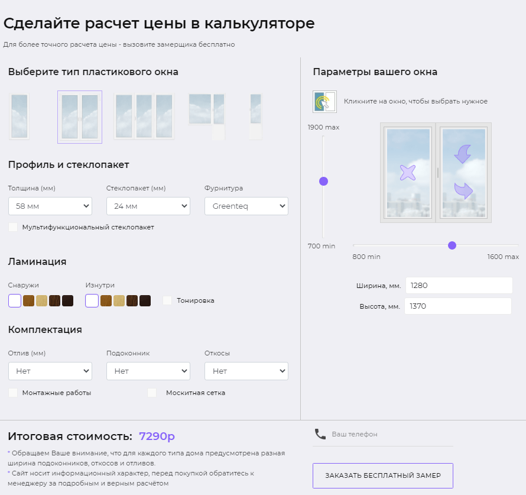Viewport: 526px width, 495px height.
Task: Click the horizontal width slider handle
Action: [452, 245]
